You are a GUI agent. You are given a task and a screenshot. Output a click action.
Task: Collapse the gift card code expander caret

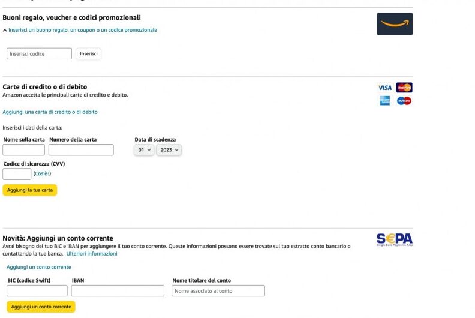[5, 30]
